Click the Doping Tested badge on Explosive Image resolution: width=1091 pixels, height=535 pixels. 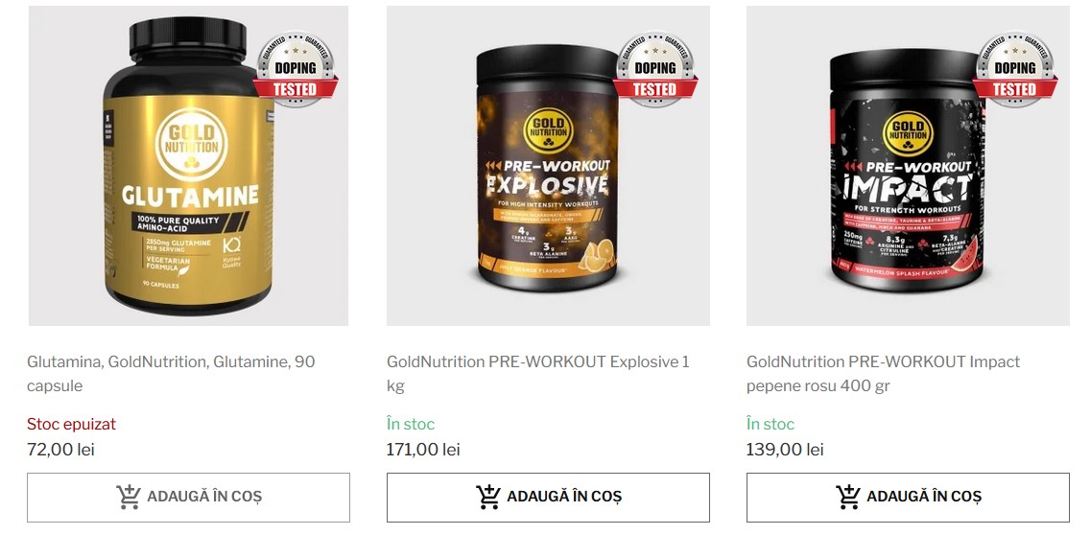coord(654,69)
